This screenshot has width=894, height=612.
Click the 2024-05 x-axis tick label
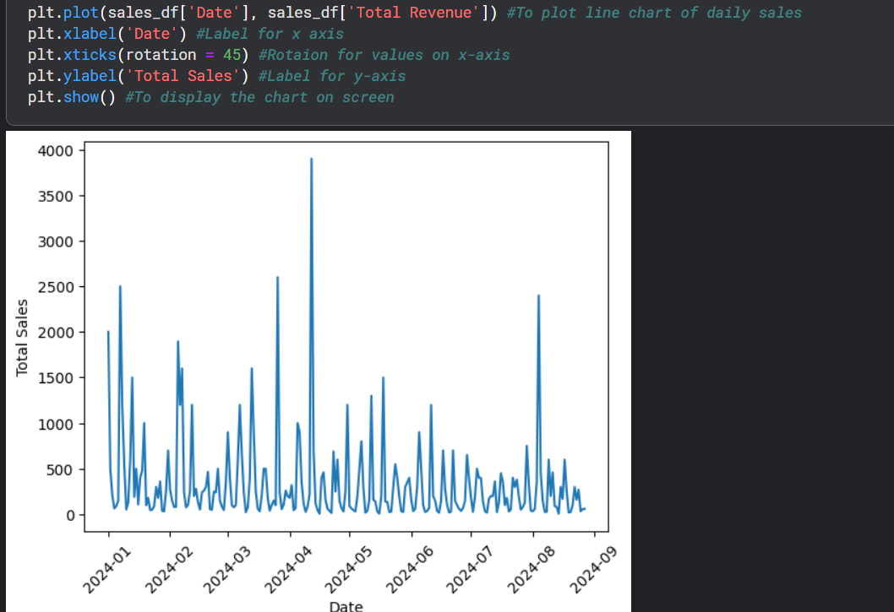[348, 570]
